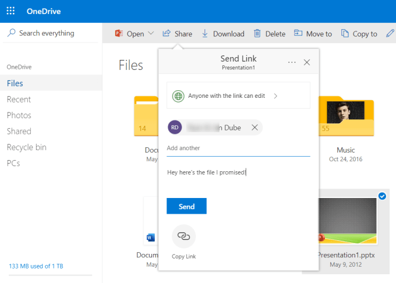
Task: Click the Presentation1 subtitle in dialog header
Action: point(238,68)
